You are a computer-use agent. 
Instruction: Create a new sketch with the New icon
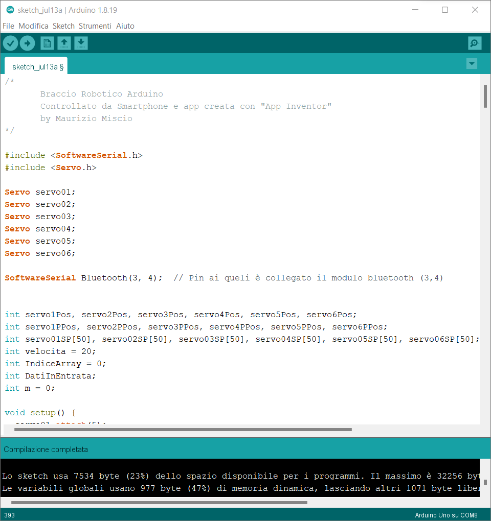[47, 43]
